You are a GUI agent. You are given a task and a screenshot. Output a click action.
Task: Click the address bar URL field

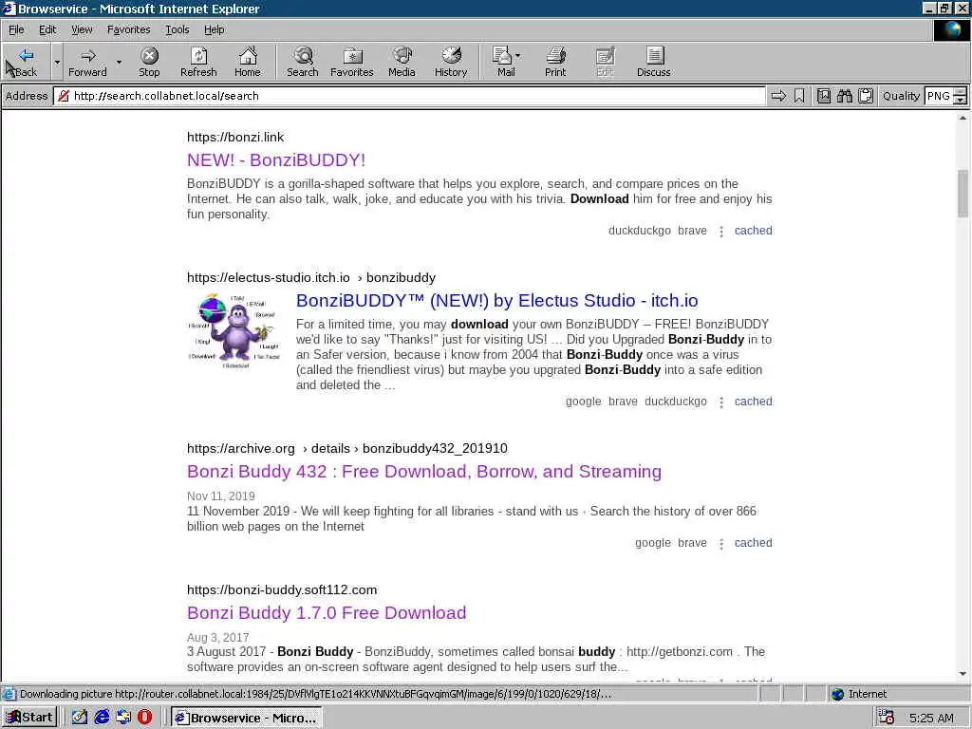(409, 96)
